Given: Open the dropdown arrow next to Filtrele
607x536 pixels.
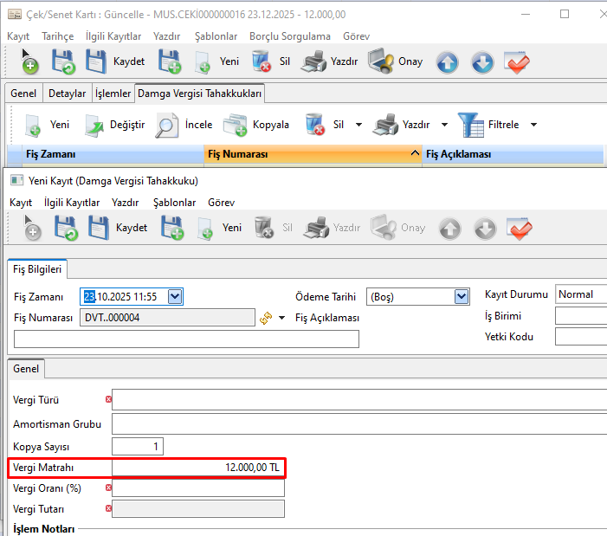Looking at the screenshot, I should 533,125.
